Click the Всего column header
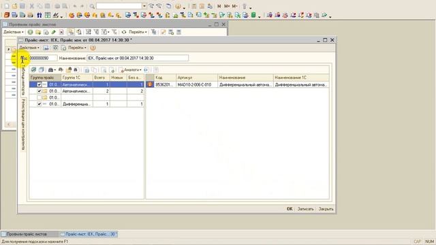 (x=102, y=78)
